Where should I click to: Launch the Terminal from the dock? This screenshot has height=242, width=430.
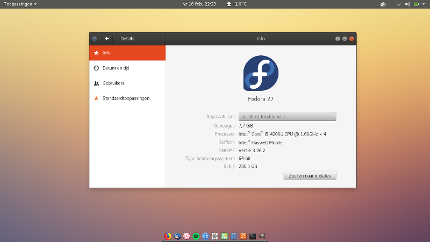click(253, 236)
